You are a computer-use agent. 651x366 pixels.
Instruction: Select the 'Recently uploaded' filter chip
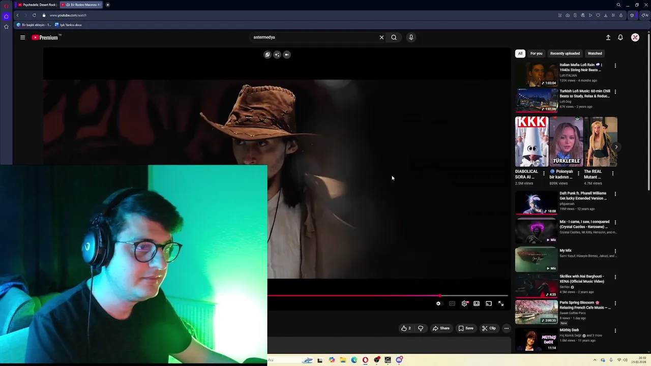click(x=565, y=53)
